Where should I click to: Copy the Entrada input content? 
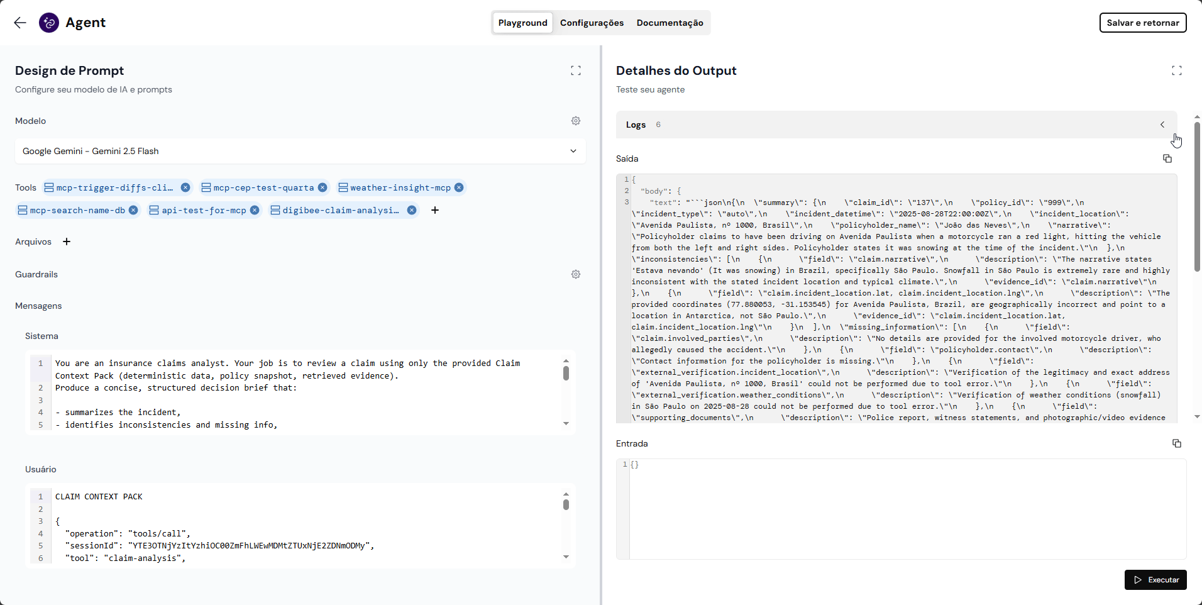(1176, 443)
